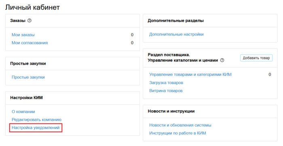Screen dimensions: 283x146
Task: Click the Настройки КИМ section header
Action: pyautogui.click(x=27, y=98)
